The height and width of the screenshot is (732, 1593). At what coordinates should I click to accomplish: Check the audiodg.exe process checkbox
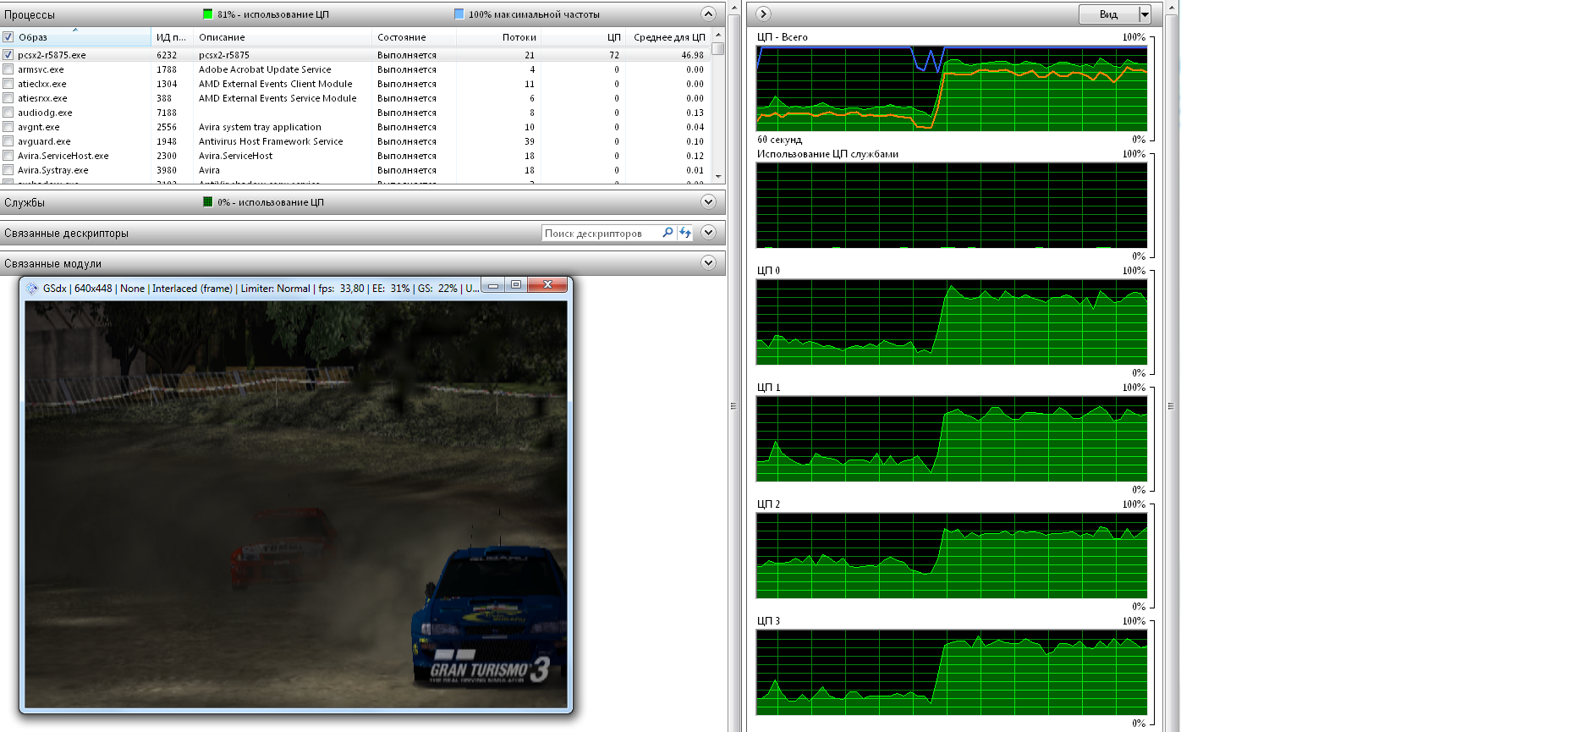8,113
